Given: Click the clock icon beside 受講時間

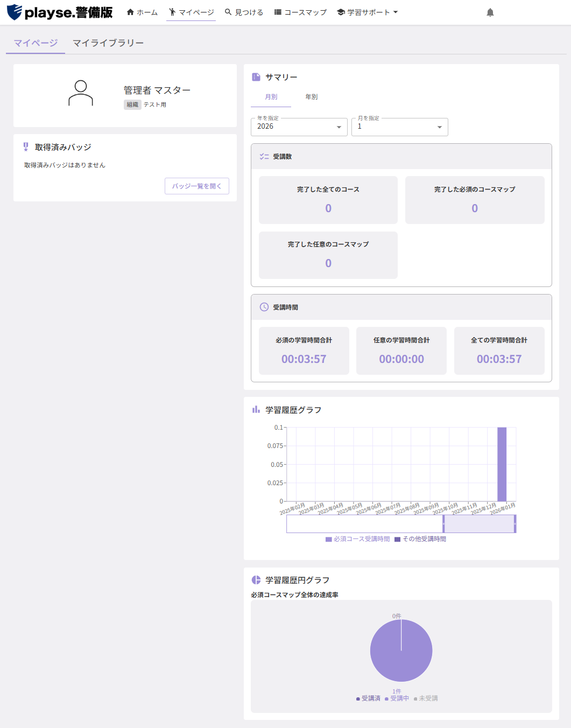Looking at the screenshot, I should point(264,307).
